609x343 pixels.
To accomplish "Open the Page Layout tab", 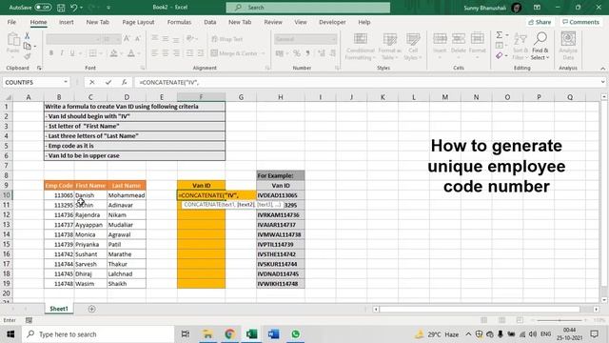I will [138, 22].
